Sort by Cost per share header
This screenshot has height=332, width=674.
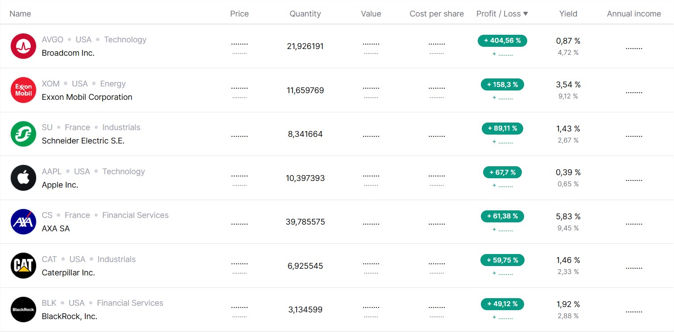coord(437,14)
